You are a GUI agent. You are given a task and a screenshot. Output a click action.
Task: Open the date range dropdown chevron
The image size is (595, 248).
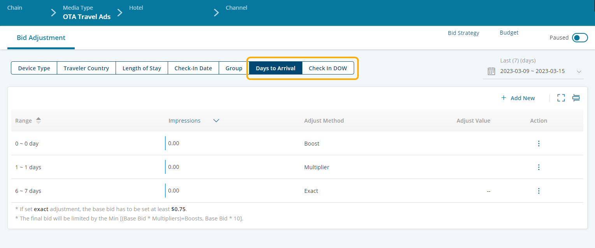[x=579, y=71]
